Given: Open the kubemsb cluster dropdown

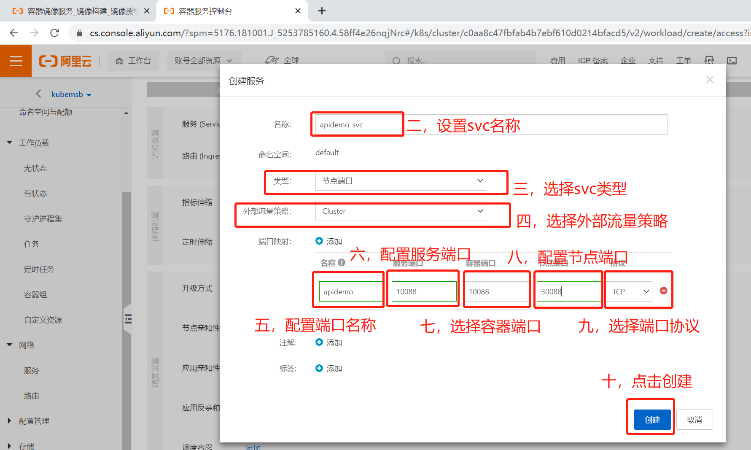Looking at the screenshot, I should (x=71, y=94).
